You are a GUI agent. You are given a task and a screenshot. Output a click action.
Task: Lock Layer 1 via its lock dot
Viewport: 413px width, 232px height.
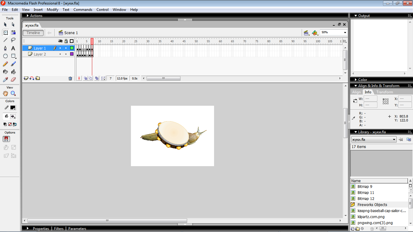point(66,48)
